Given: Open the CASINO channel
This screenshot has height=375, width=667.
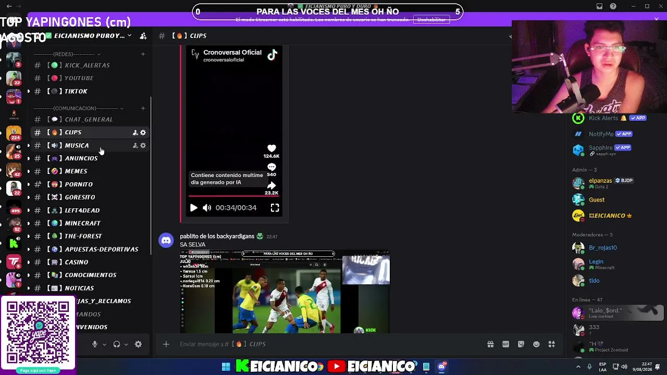Looking at the screenshot, I should [90, 262].
